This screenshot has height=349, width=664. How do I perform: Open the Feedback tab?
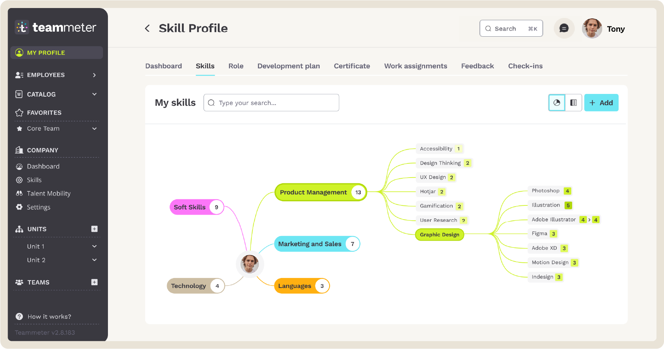477,66
